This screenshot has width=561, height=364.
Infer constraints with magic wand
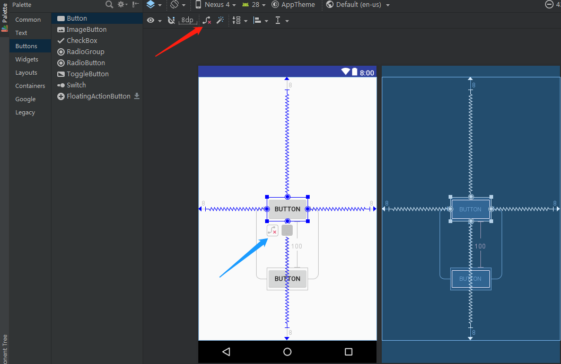pyautogui.click(x=220, y=20)
